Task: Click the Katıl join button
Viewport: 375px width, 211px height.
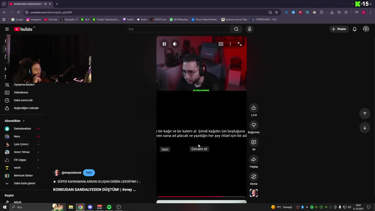Action: [89, 173]
